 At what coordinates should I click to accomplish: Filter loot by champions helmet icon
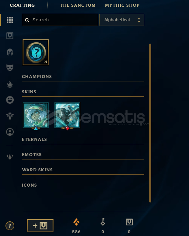10,52
